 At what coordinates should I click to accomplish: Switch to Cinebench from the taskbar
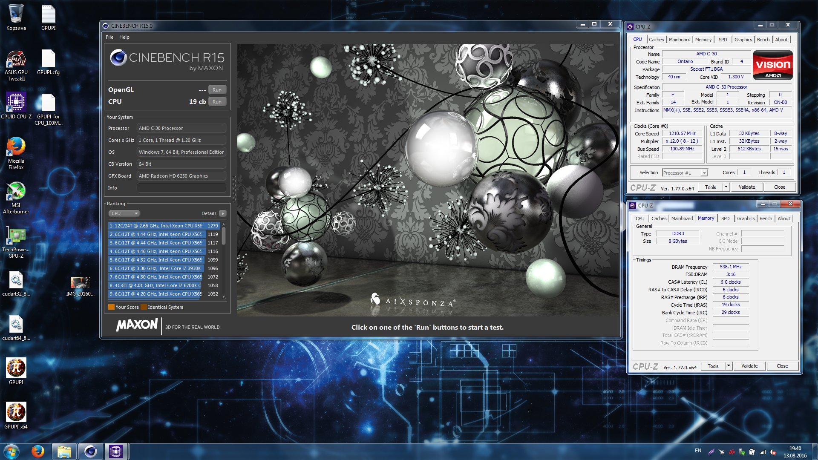point(90,451)
